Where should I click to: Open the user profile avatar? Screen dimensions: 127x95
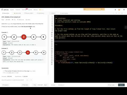click(124, 10)
